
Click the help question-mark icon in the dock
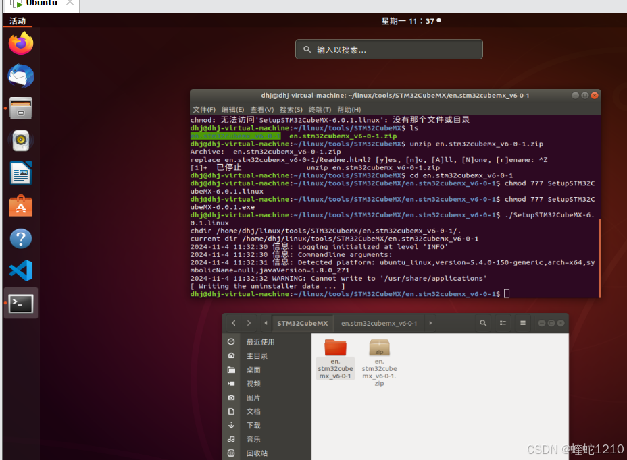[x=20, y=238]
